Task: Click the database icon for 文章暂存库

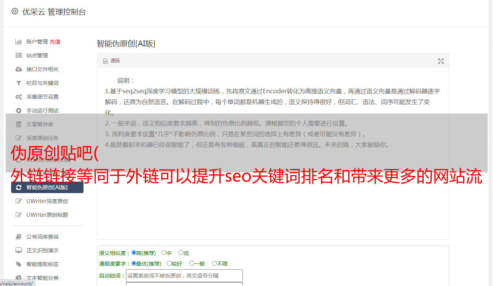Action: click(18, 124)
